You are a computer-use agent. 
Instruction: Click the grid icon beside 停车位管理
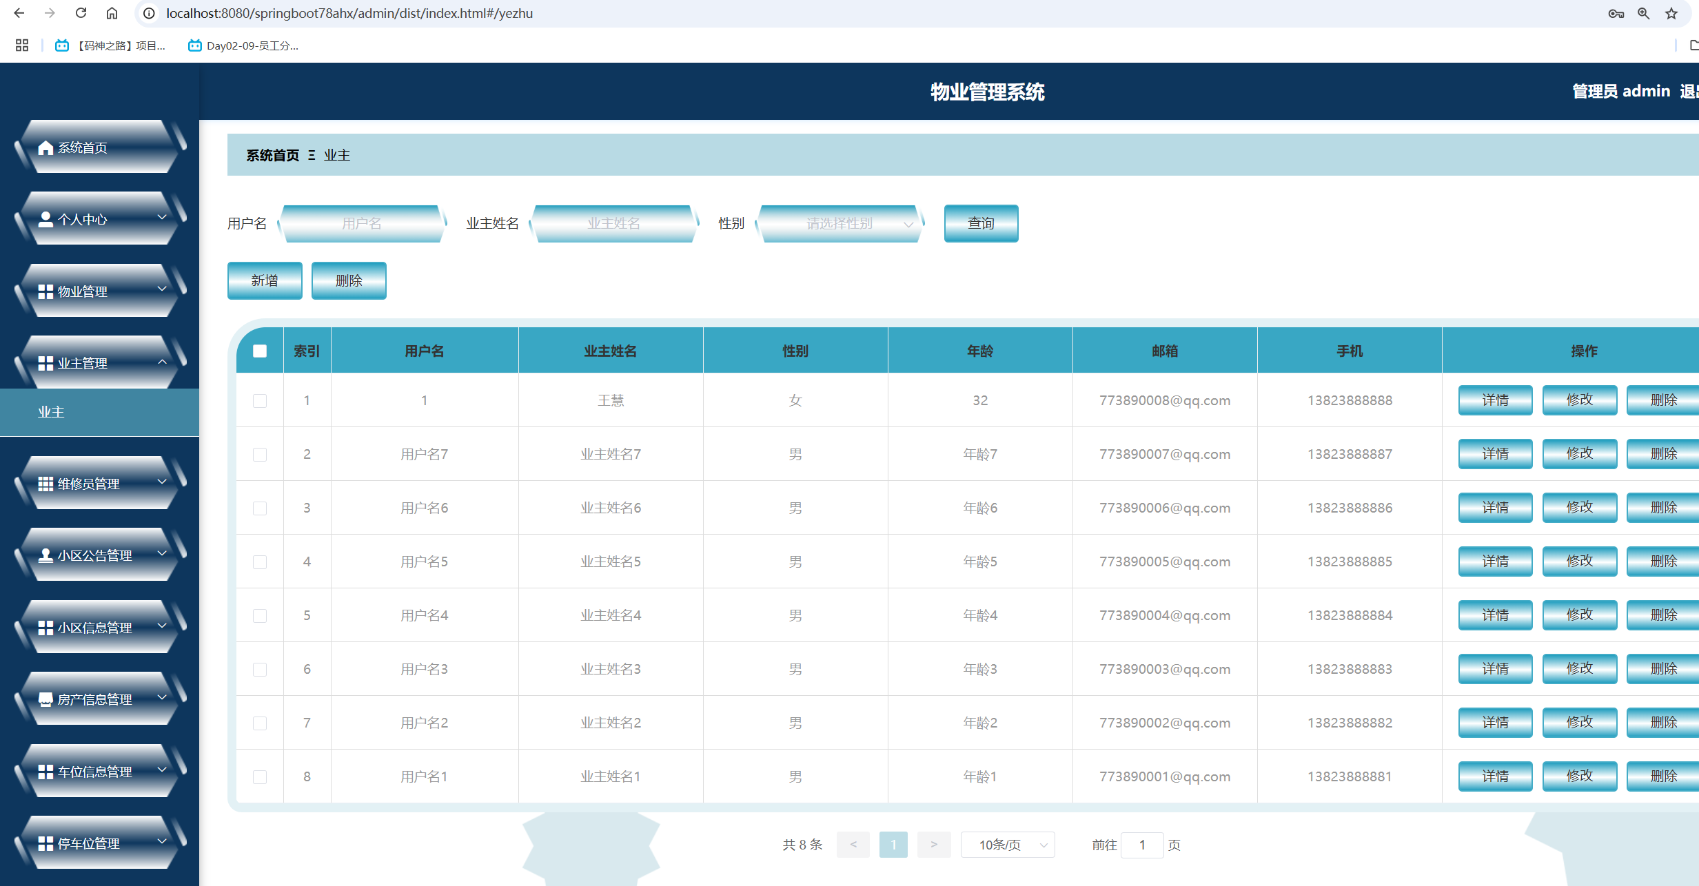(45, 843)
